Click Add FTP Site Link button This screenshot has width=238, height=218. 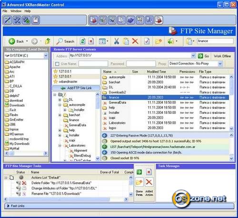pyautogui.click(x=76, y=88)
